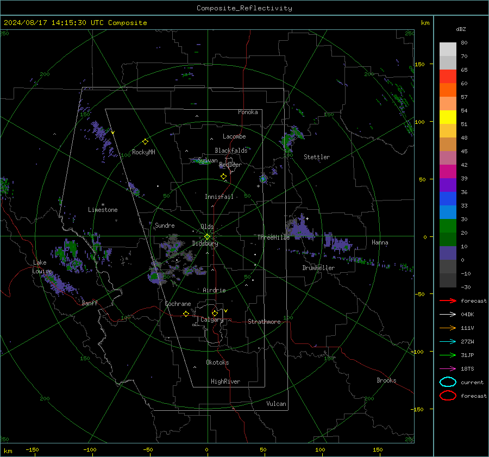Click the Sundre label
The height and width of the screenshot is (457, 489).
165,225
